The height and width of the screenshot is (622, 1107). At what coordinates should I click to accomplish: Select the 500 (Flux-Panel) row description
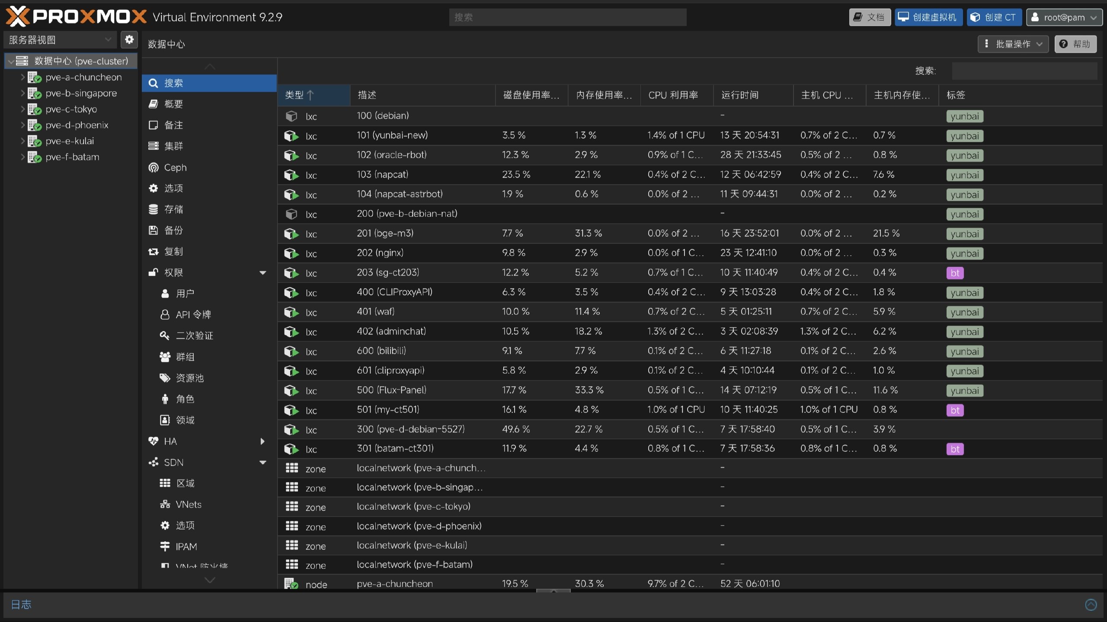392,390
